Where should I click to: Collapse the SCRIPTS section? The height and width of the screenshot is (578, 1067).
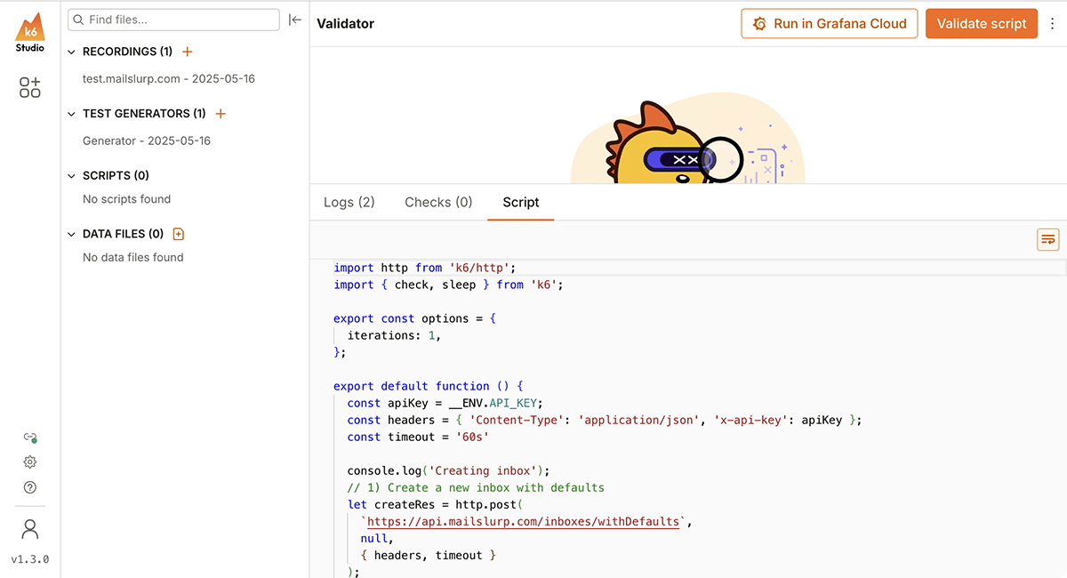72,176
